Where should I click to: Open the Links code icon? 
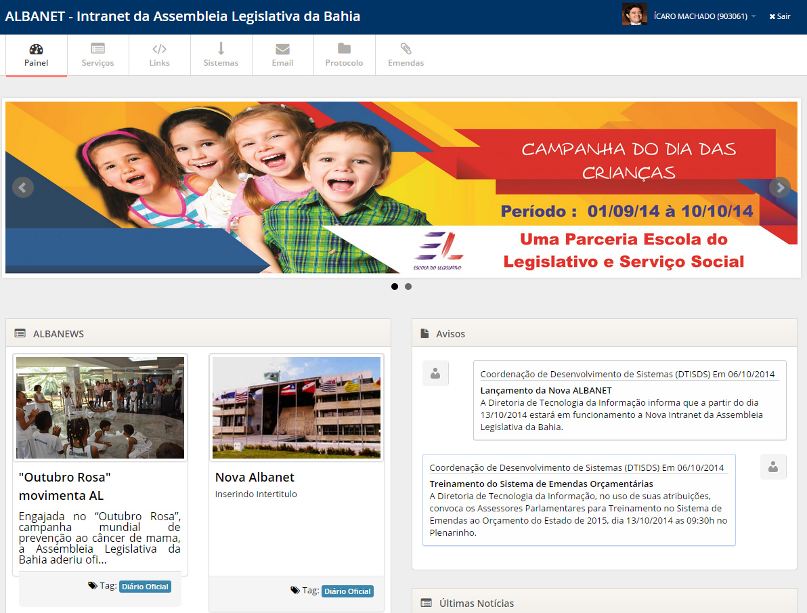[x=159, y=49]
